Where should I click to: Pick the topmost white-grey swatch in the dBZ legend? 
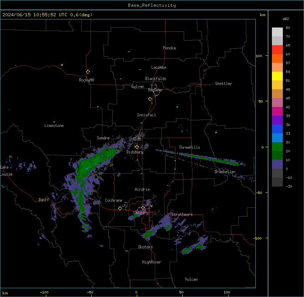(x=277, y=32)
